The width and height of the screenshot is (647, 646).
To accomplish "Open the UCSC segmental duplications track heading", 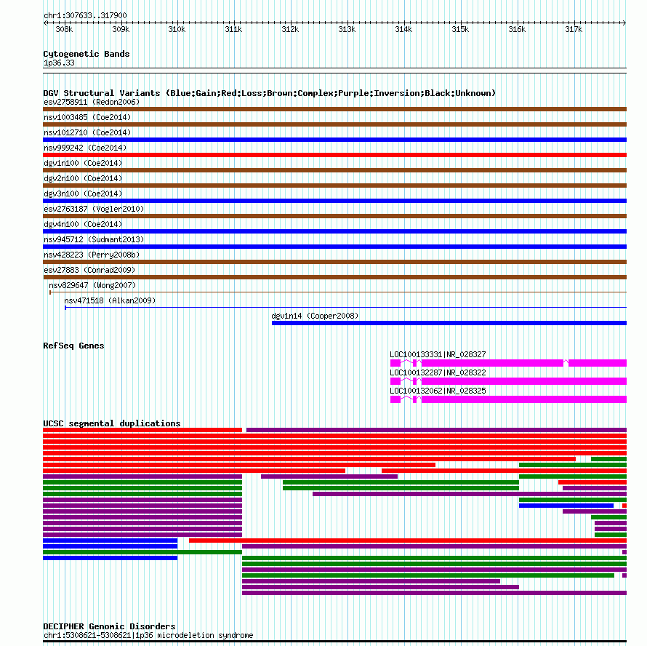I will point(112,423).
